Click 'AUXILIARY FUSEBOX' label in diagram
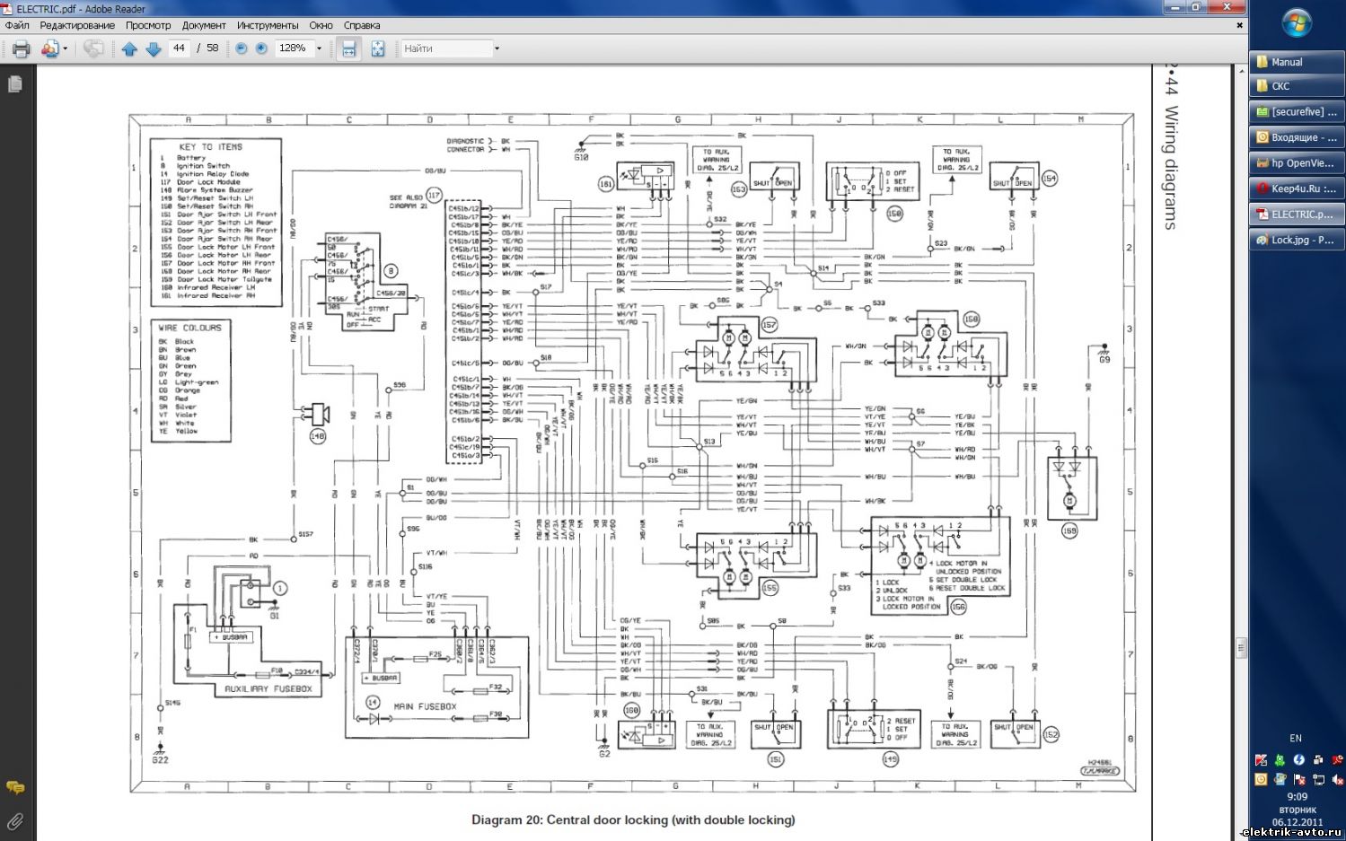The width and height of the screenshot is (1346, 841). (268, 689)
